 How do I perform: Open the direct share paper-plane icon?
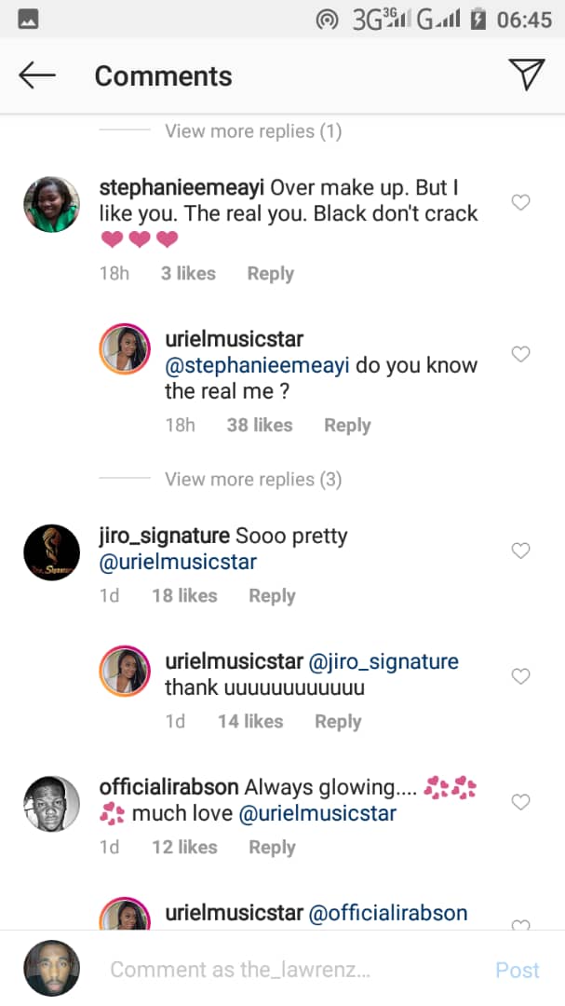(526, 75)
